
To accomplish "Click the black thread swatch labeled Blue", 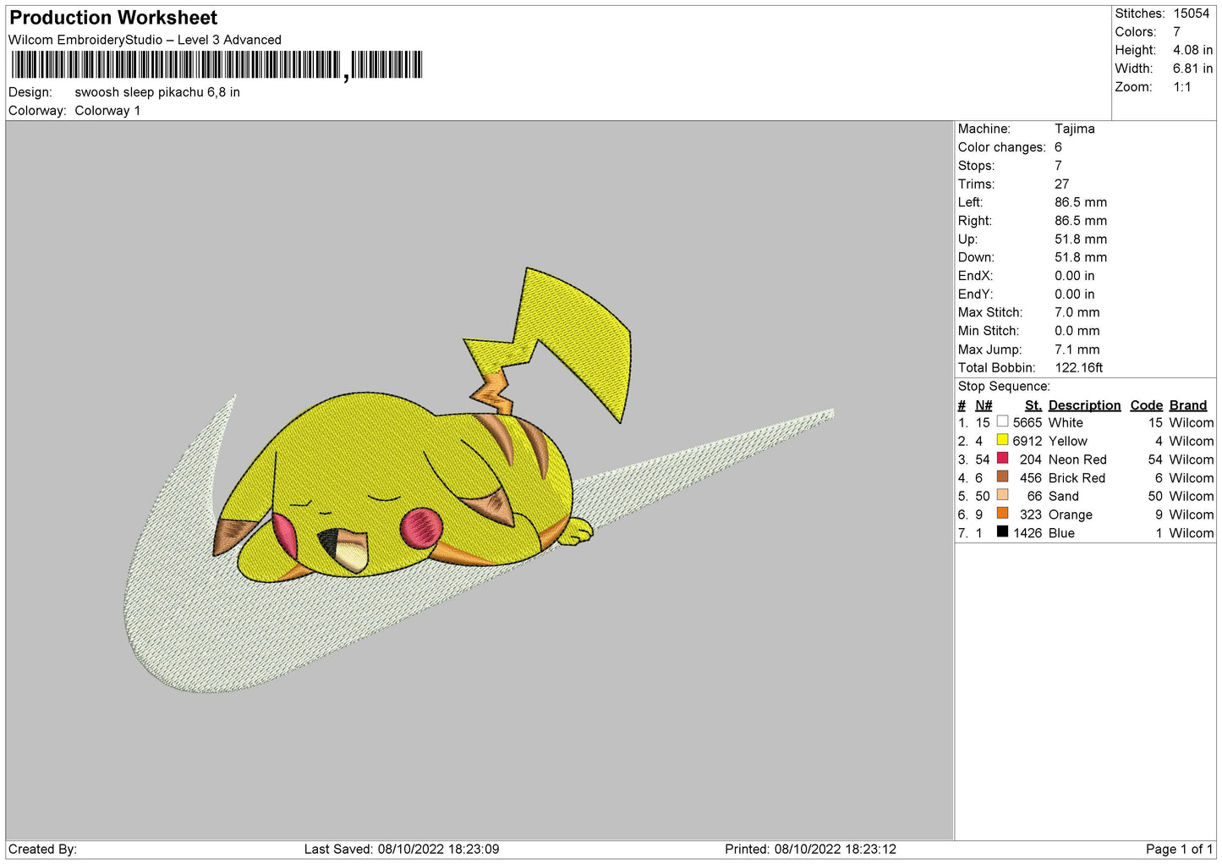I will [x=1002, y=532].
